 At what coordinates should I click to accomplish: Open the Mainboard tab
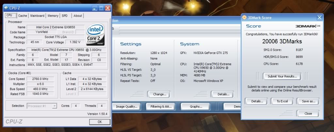[x=37, y=16]
